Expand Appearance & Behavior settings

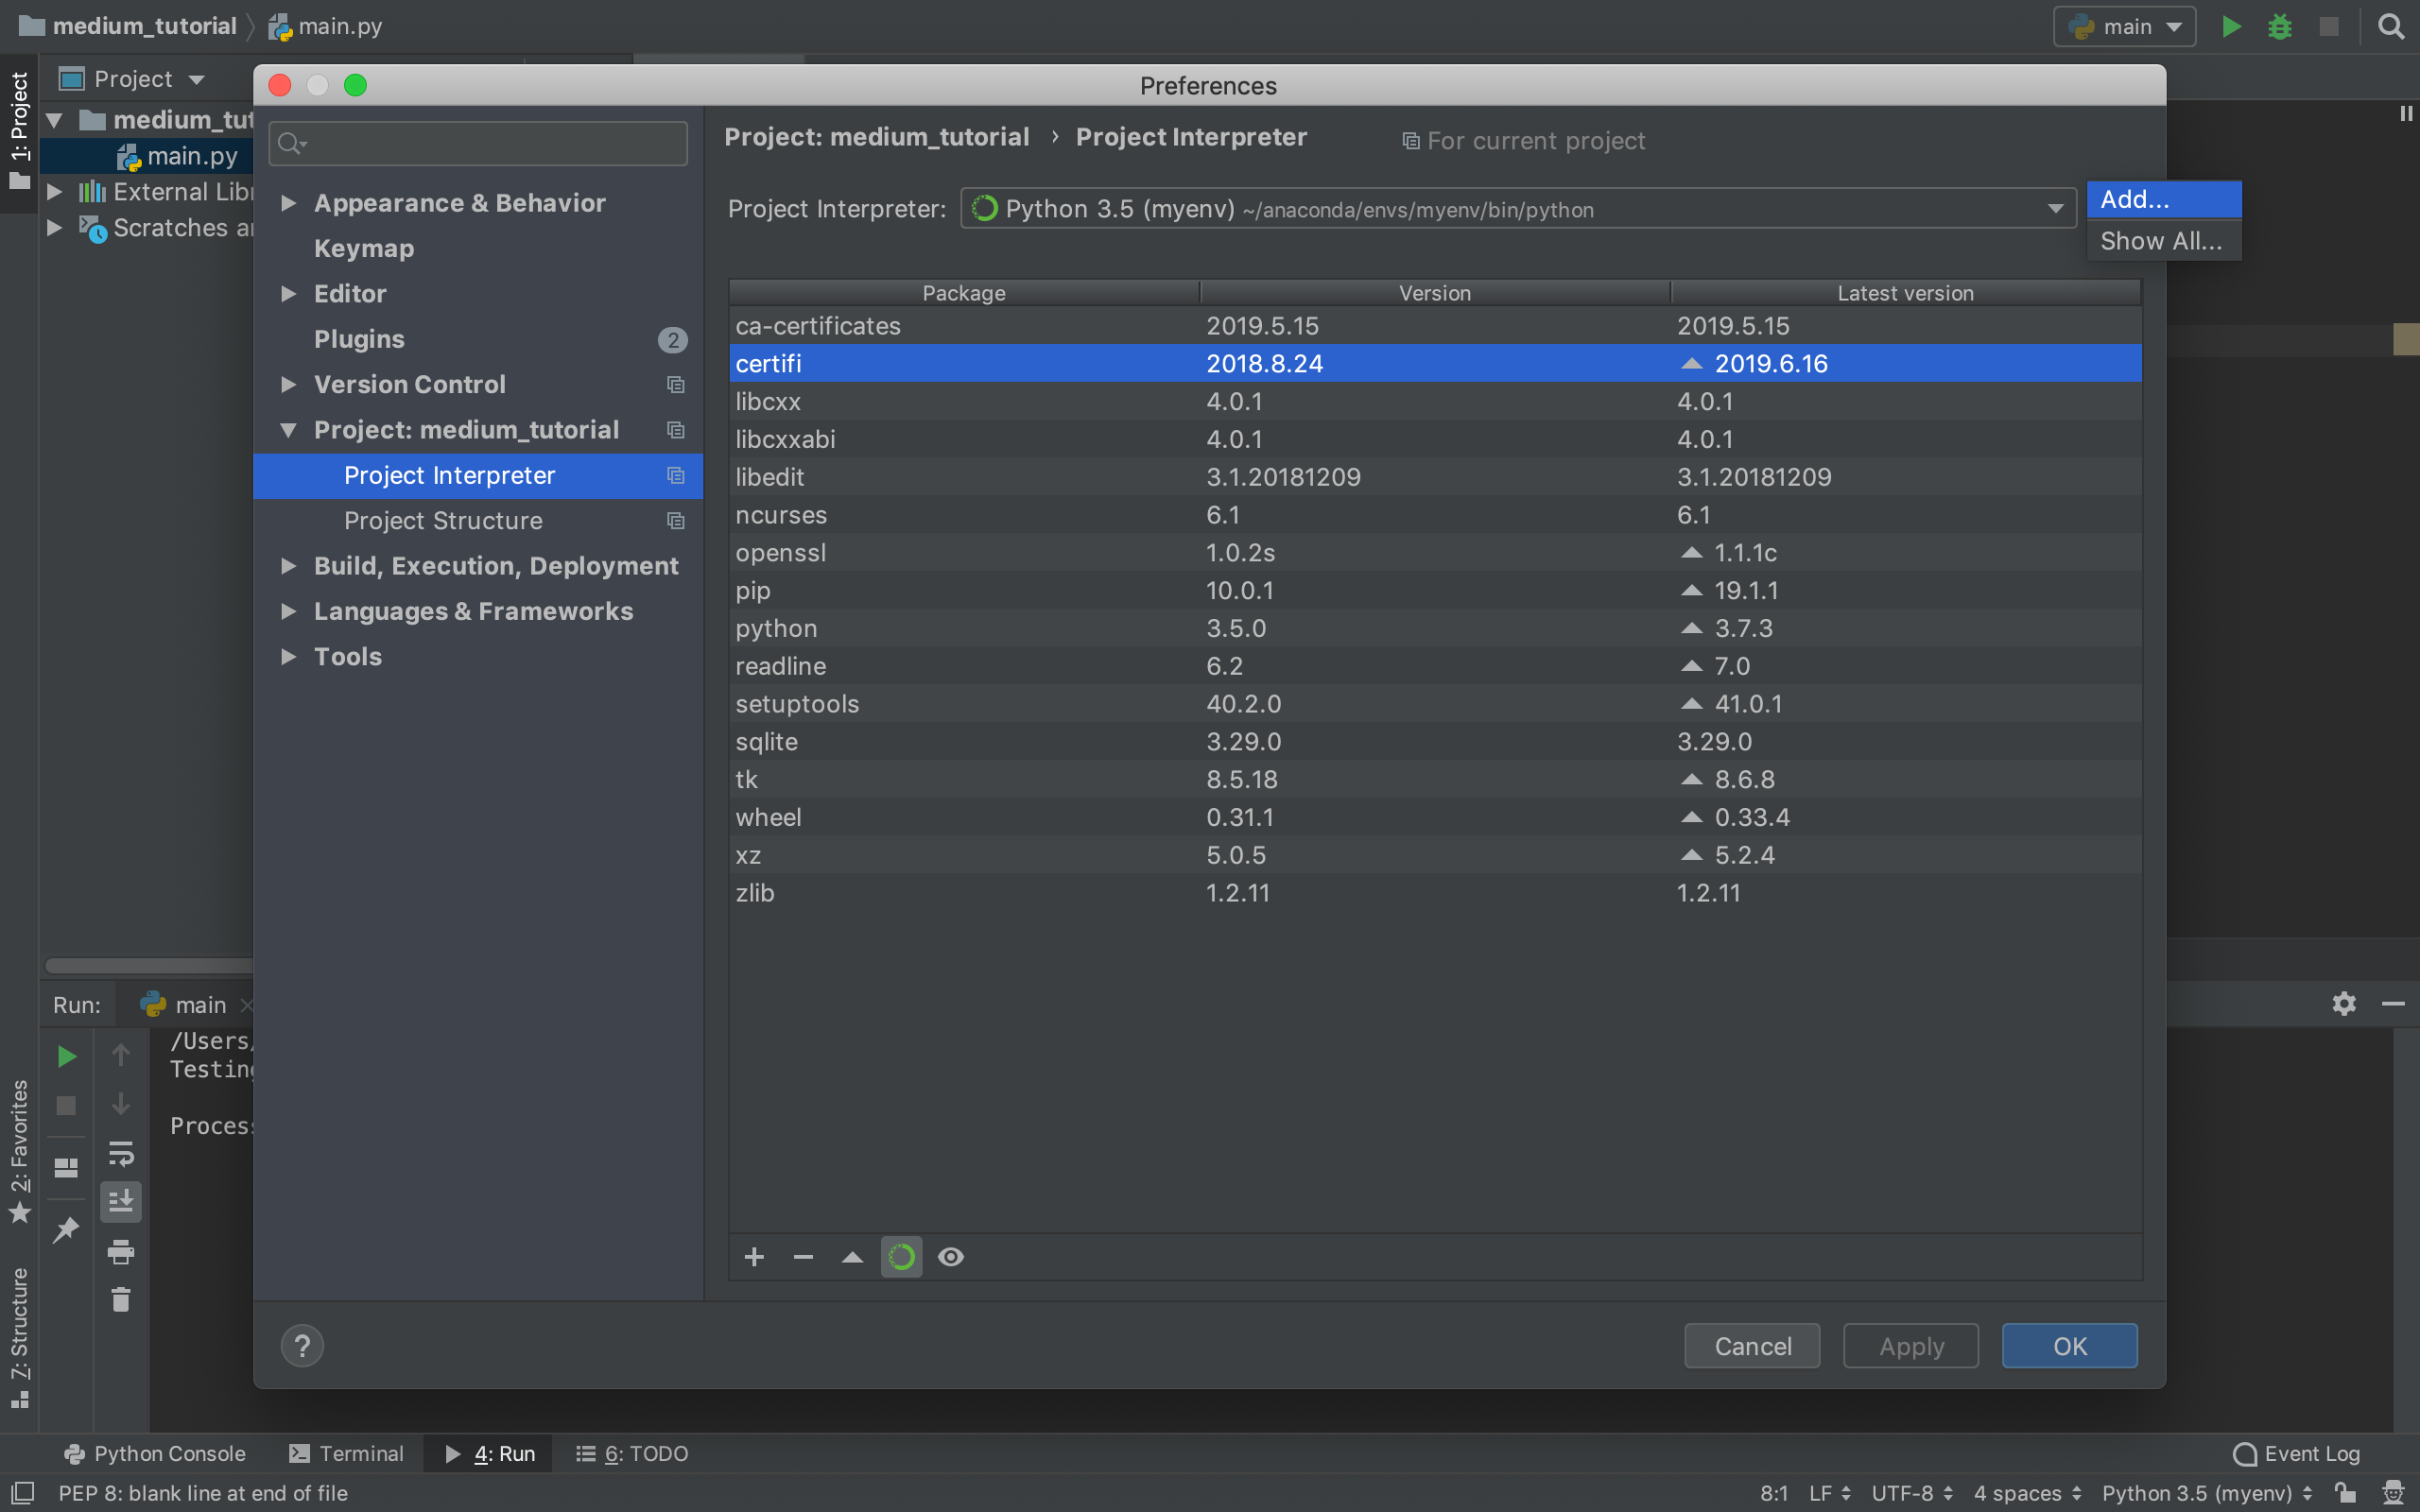pyautogui.click(x=288, y=203)
